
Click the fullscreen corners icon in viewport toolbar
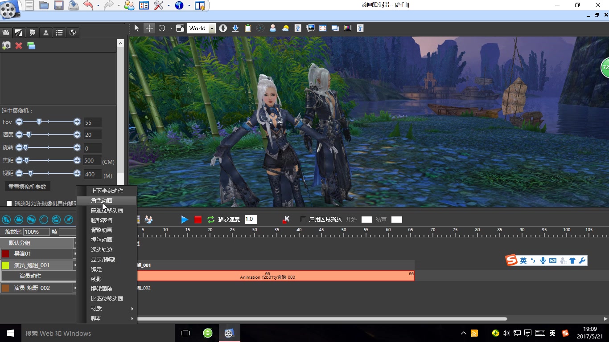pos(323,28)
